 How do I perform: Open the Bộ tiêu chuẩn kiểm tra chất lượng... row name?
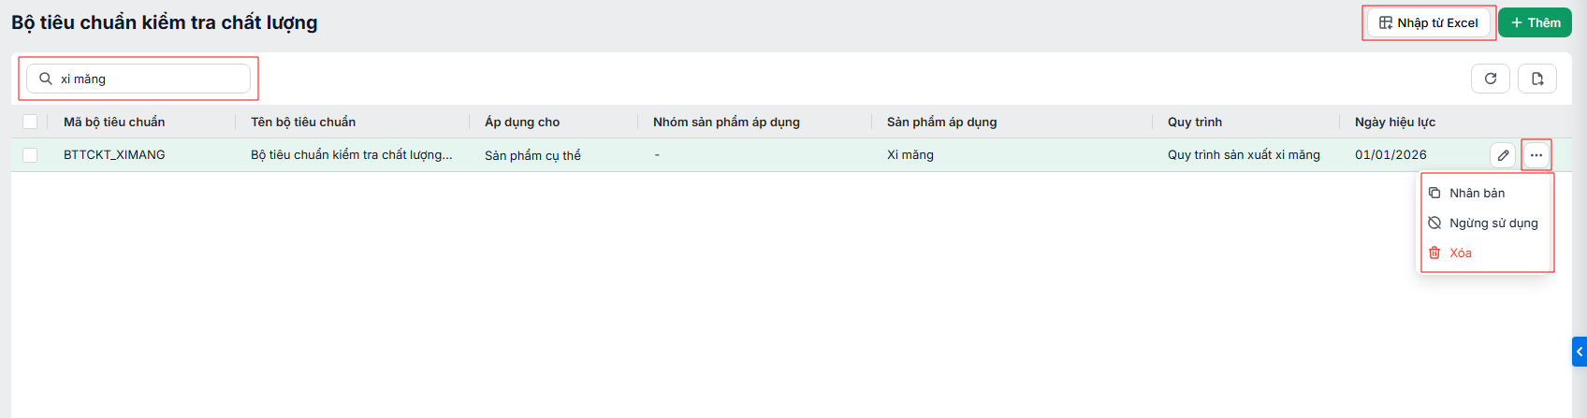pos(351,155)
